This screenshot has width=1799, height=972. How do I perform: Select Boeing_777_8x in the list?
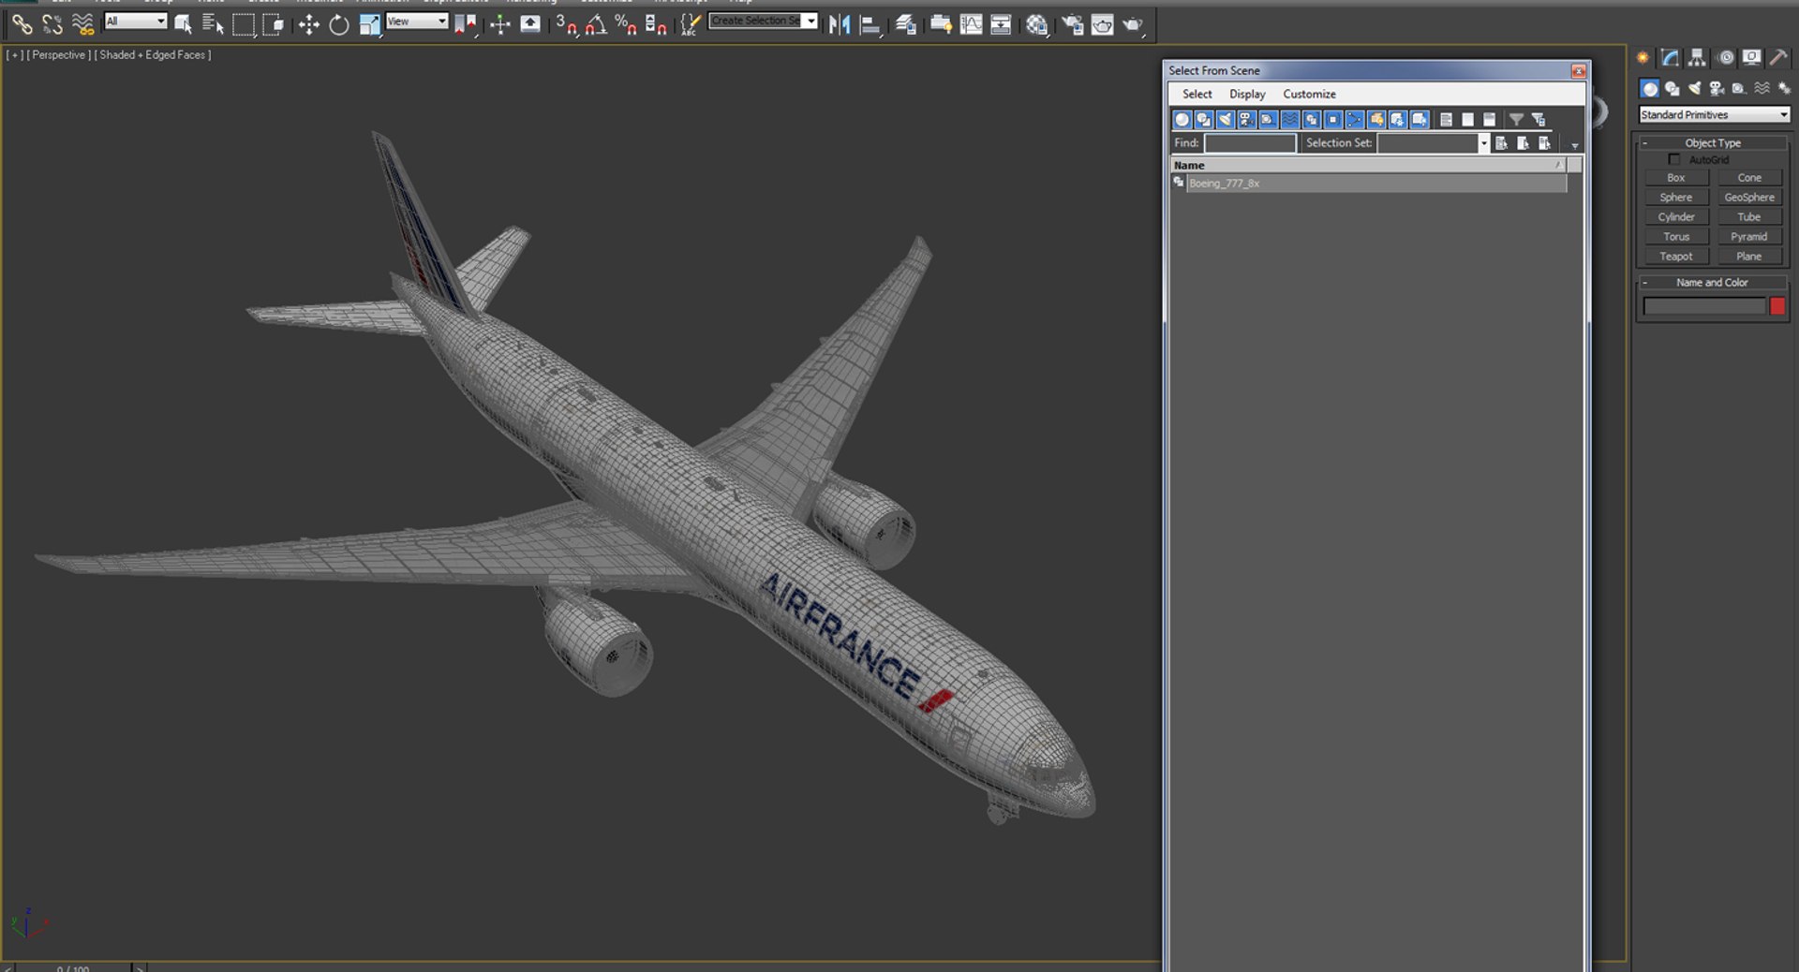1369,184
